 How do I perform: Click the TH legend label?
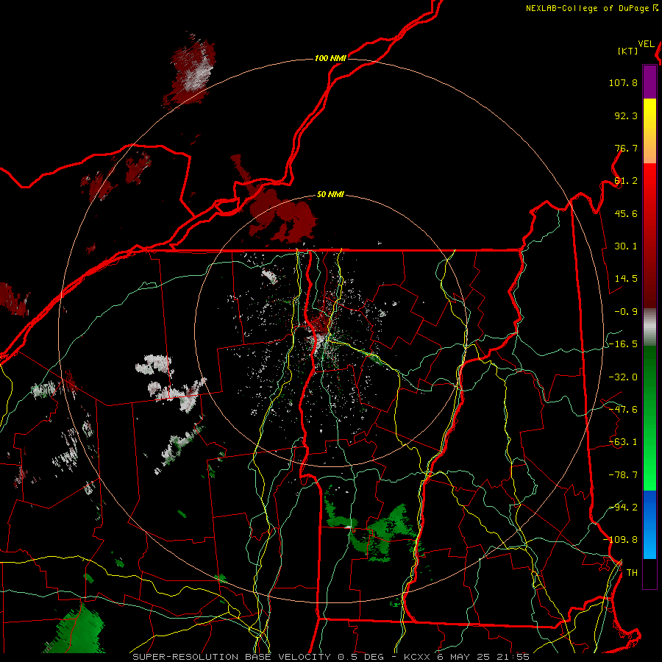632,573
